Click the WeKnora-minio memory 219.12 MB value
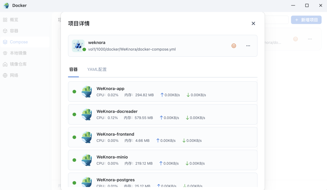The height and width of the screenshot is (190, 327). pyautogui.click(x=144, y=163)
